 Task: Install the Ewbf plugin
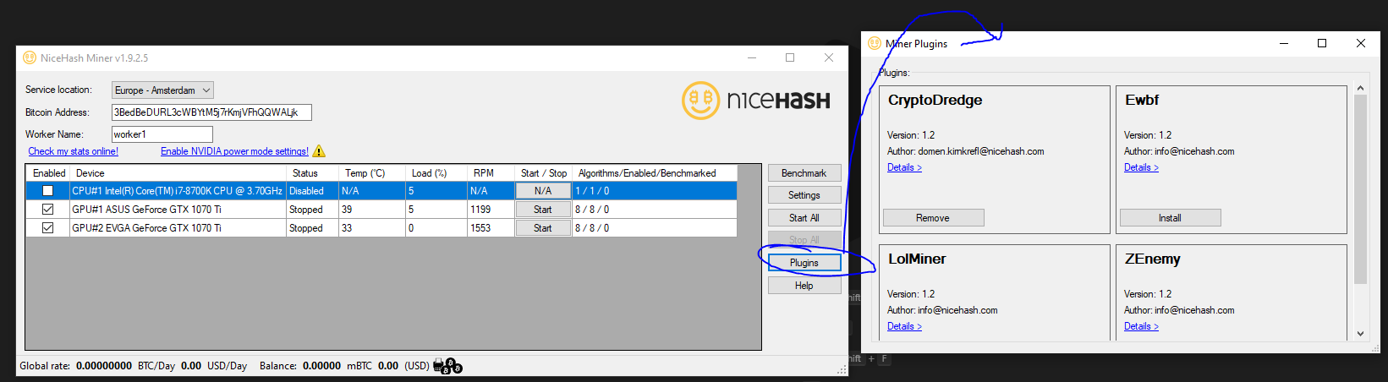[x=1170, y=218]
